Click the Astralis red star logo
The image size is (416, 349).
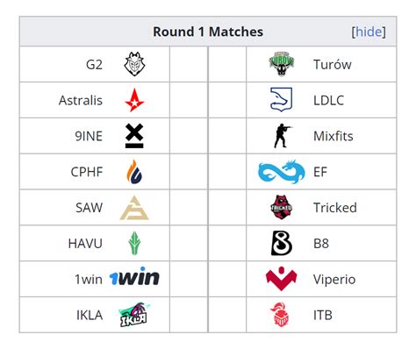tap(134, 100)
